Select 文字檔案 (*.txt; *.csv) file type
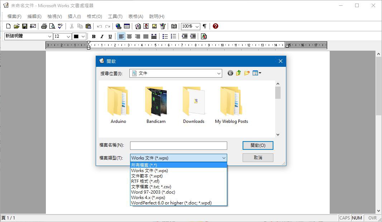382x222 pixels. point(178,186)
